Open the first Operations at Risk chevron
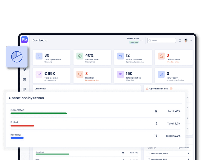 187,97
